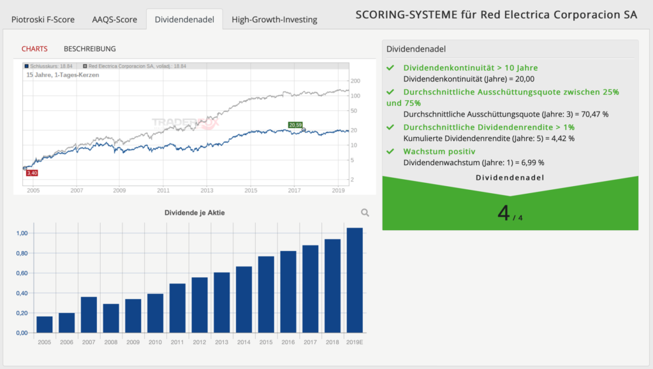The image size is (653, 369).
Task: Click the 2007 dividend bar
Action: (x=89, y=315)
